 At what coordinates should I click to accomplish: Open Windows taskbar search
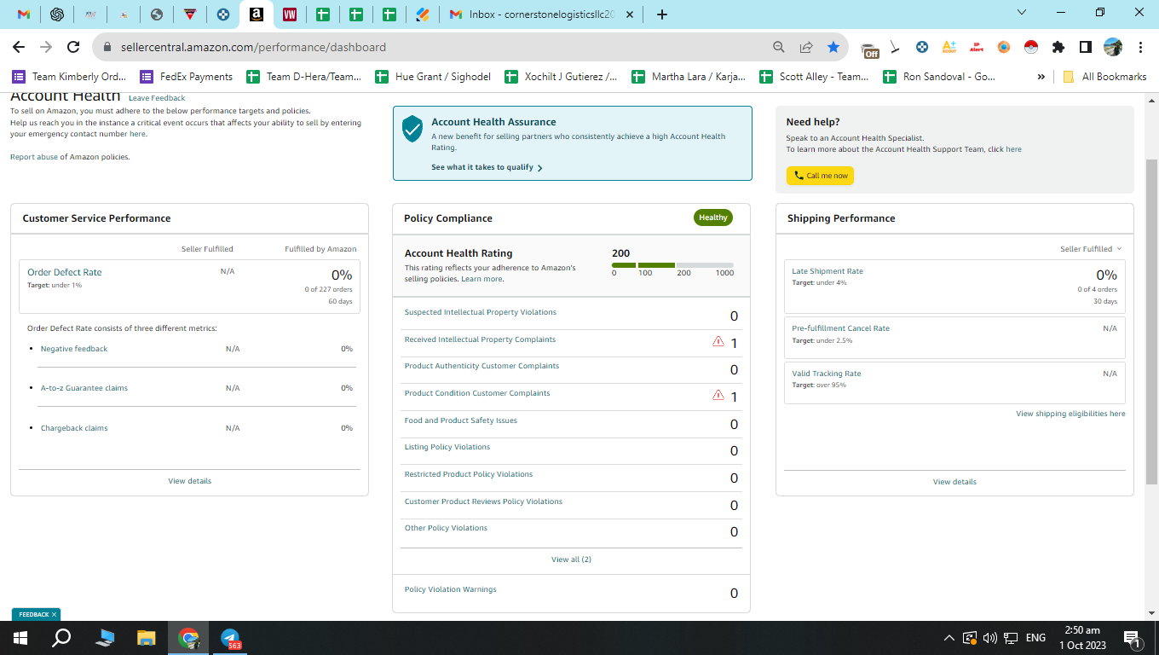[61, 638]
